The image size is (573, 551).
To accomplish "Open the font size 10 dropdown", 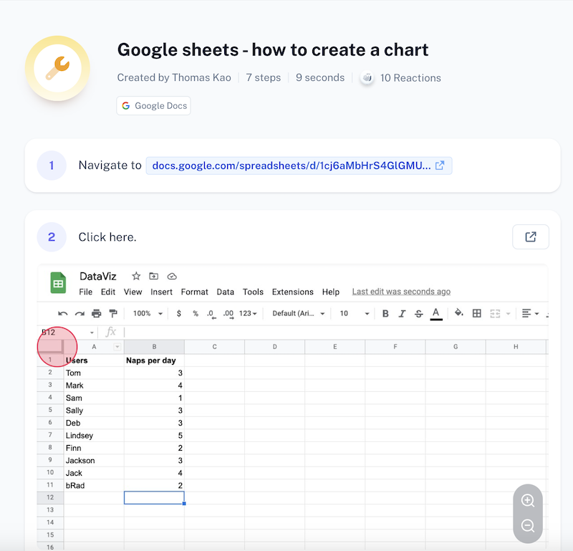I will 355,313.
